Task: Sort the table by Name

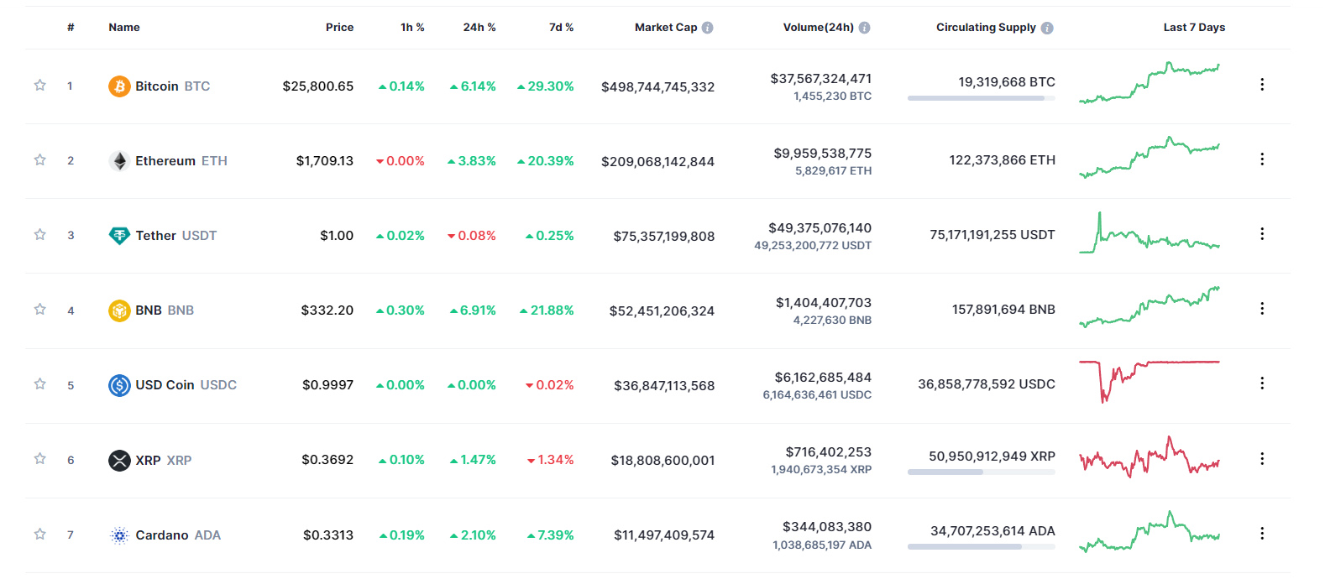Action: point(124,28)
